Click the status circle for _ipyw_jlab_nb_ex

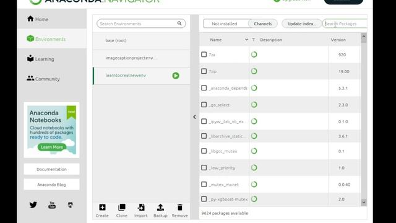pos(254,121)
